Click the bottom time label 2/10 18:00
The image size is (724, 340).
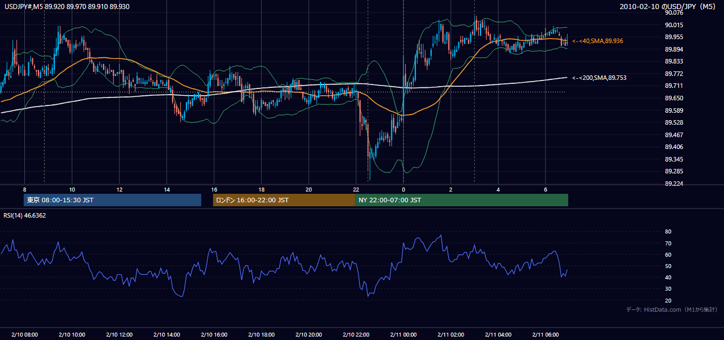[261, 335]
